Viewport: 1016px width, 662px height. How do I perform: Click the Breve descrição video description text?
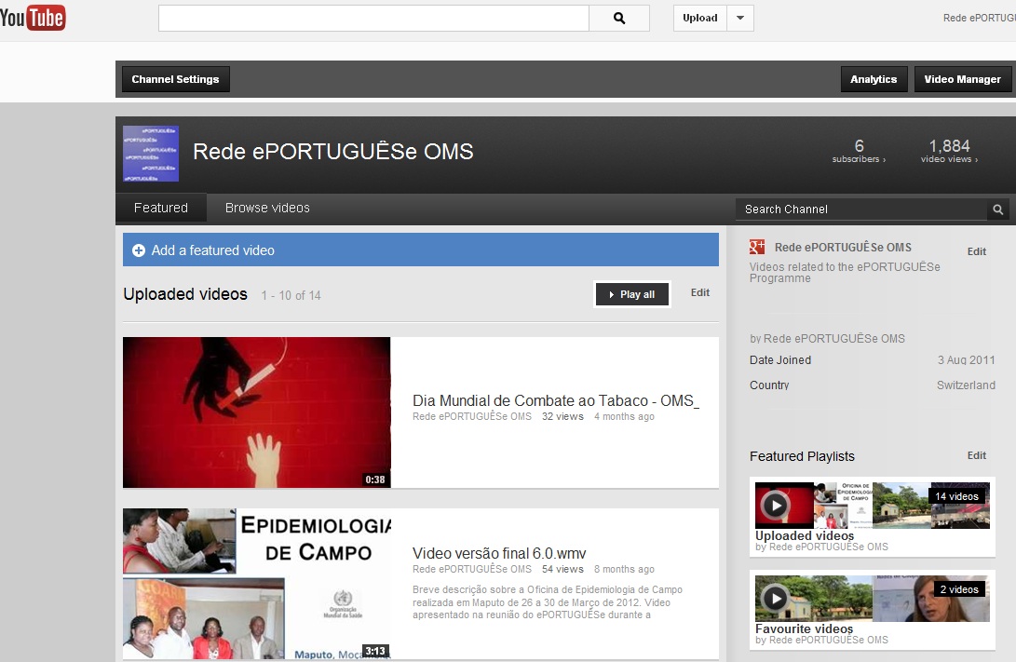[x=548, y=602]
